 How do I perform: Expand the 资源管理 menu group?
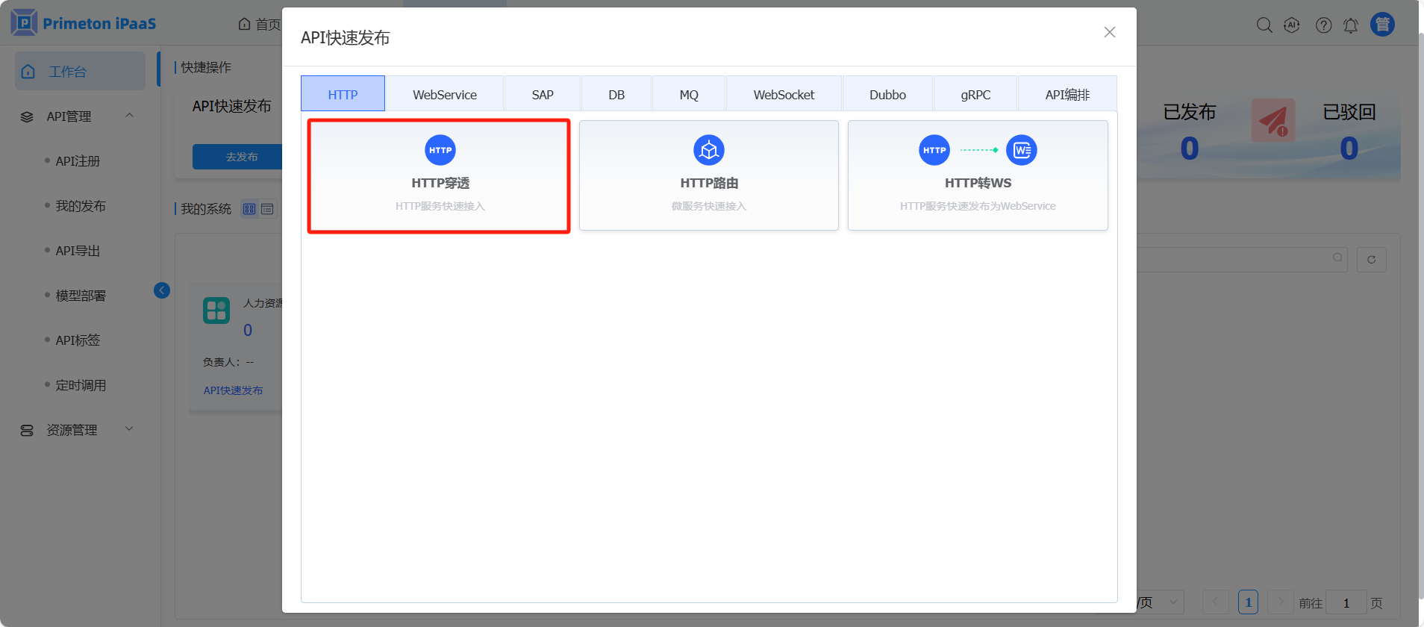(x=129, y=429)
